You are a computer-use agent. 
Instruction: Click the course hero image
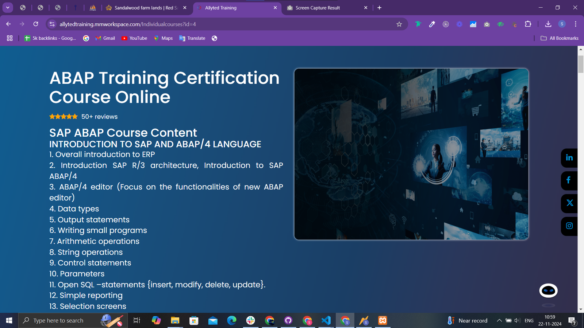point(411,154)
